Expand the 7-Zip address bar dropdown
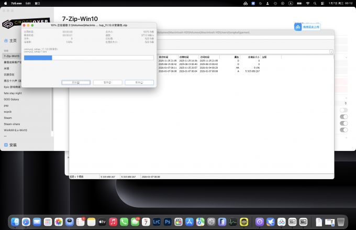This screenshot has width=356, height=230. [x=331, y=51]
